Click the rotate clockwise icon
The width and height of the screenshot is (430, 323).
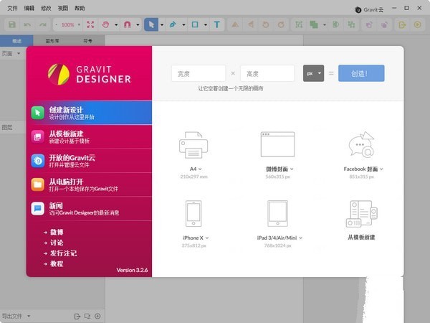coord(281,24)
